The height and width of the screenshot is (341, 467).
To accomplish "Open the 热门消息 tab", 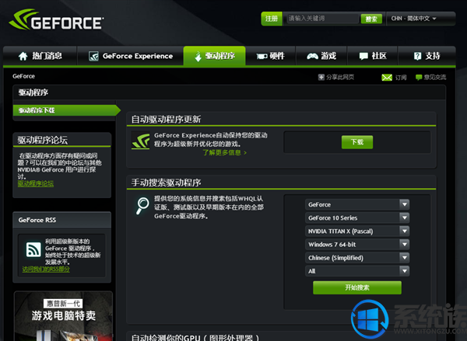I will (x=40, y=56).
